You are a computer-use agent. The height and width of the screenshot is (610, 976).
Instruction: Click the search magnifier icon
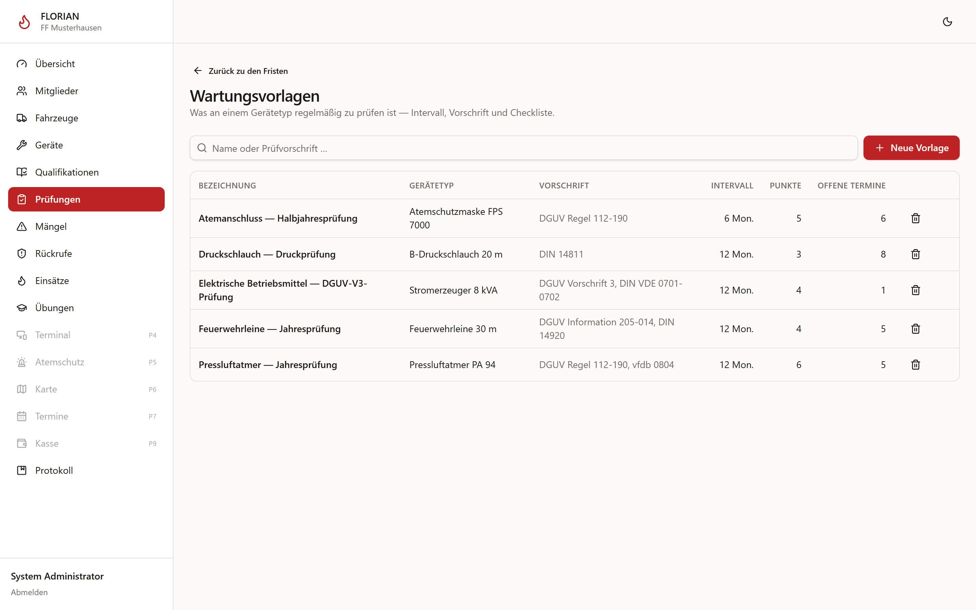pos(202,148)
